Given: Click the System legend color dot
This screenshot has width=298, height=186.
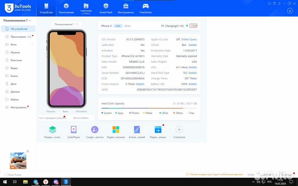Looking at the screenshot, I should click(x=102, y=113).
